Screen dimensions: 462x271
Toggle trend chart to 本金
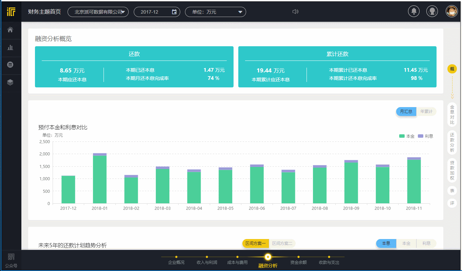point(406,243)
